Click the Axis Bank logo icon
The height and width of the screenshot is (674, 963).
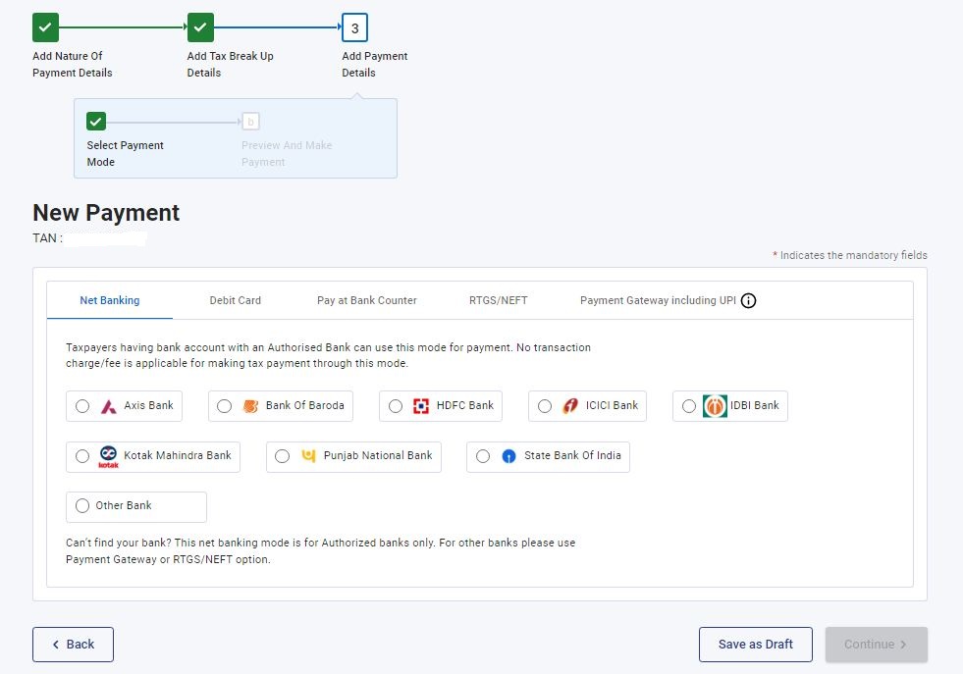109,406
